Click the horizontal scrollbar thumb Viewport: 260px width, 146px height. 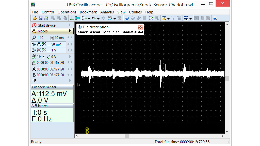(x=127, y=136)
